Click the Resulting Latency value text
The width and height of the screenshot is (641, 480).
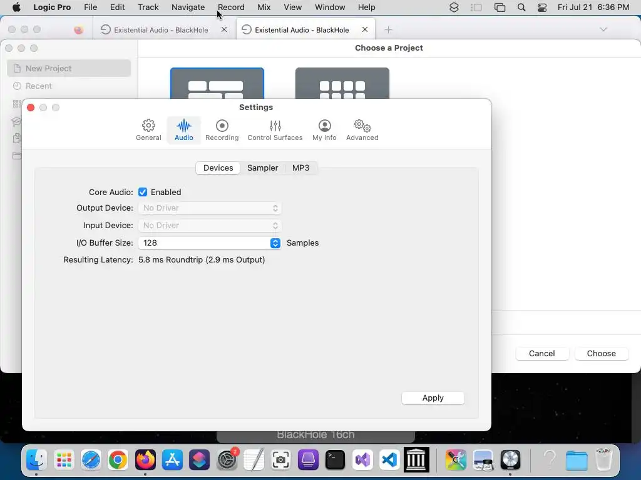click(x=202, y=259)
